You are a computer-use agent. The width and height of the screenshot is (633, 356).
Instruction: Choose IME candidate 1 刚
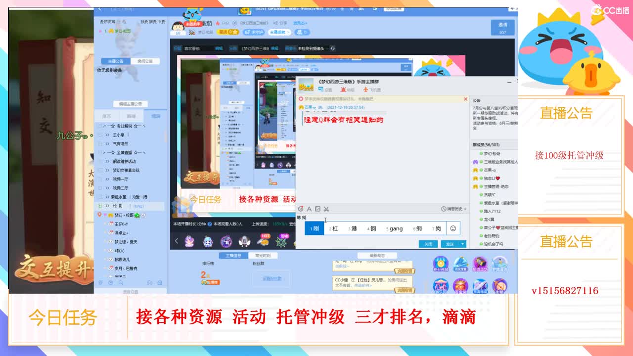pos(314,228)
